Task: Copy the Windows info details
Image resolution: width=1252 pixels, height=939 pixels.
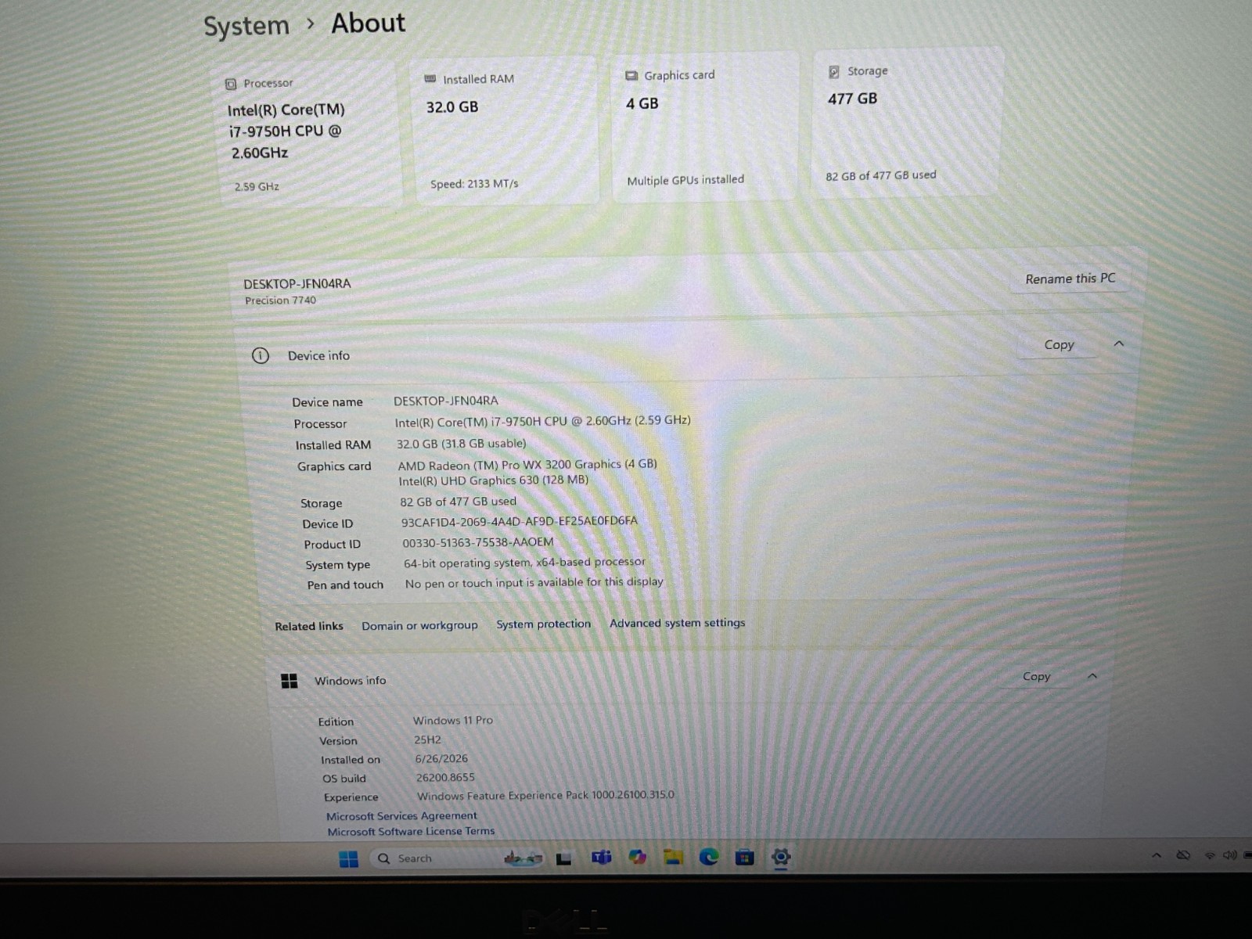Action: pos(1036,676)
